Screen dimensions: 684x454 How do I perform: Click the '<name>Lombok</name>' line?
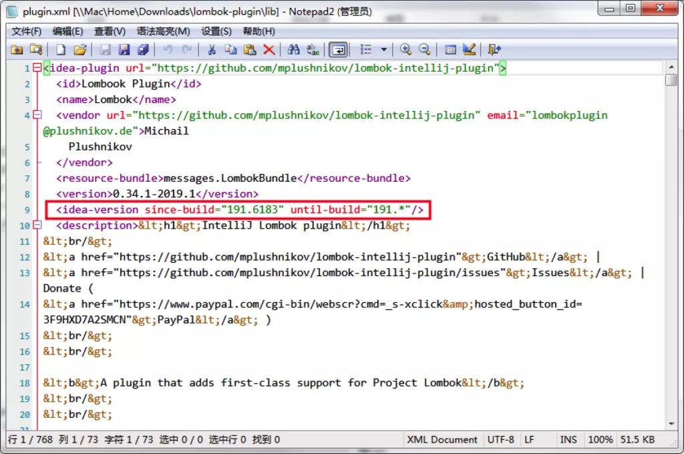click(x=116, y=100)
